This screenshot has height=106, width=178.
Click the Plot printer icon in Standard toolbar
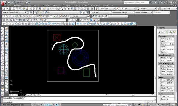(x=14, y=9)
